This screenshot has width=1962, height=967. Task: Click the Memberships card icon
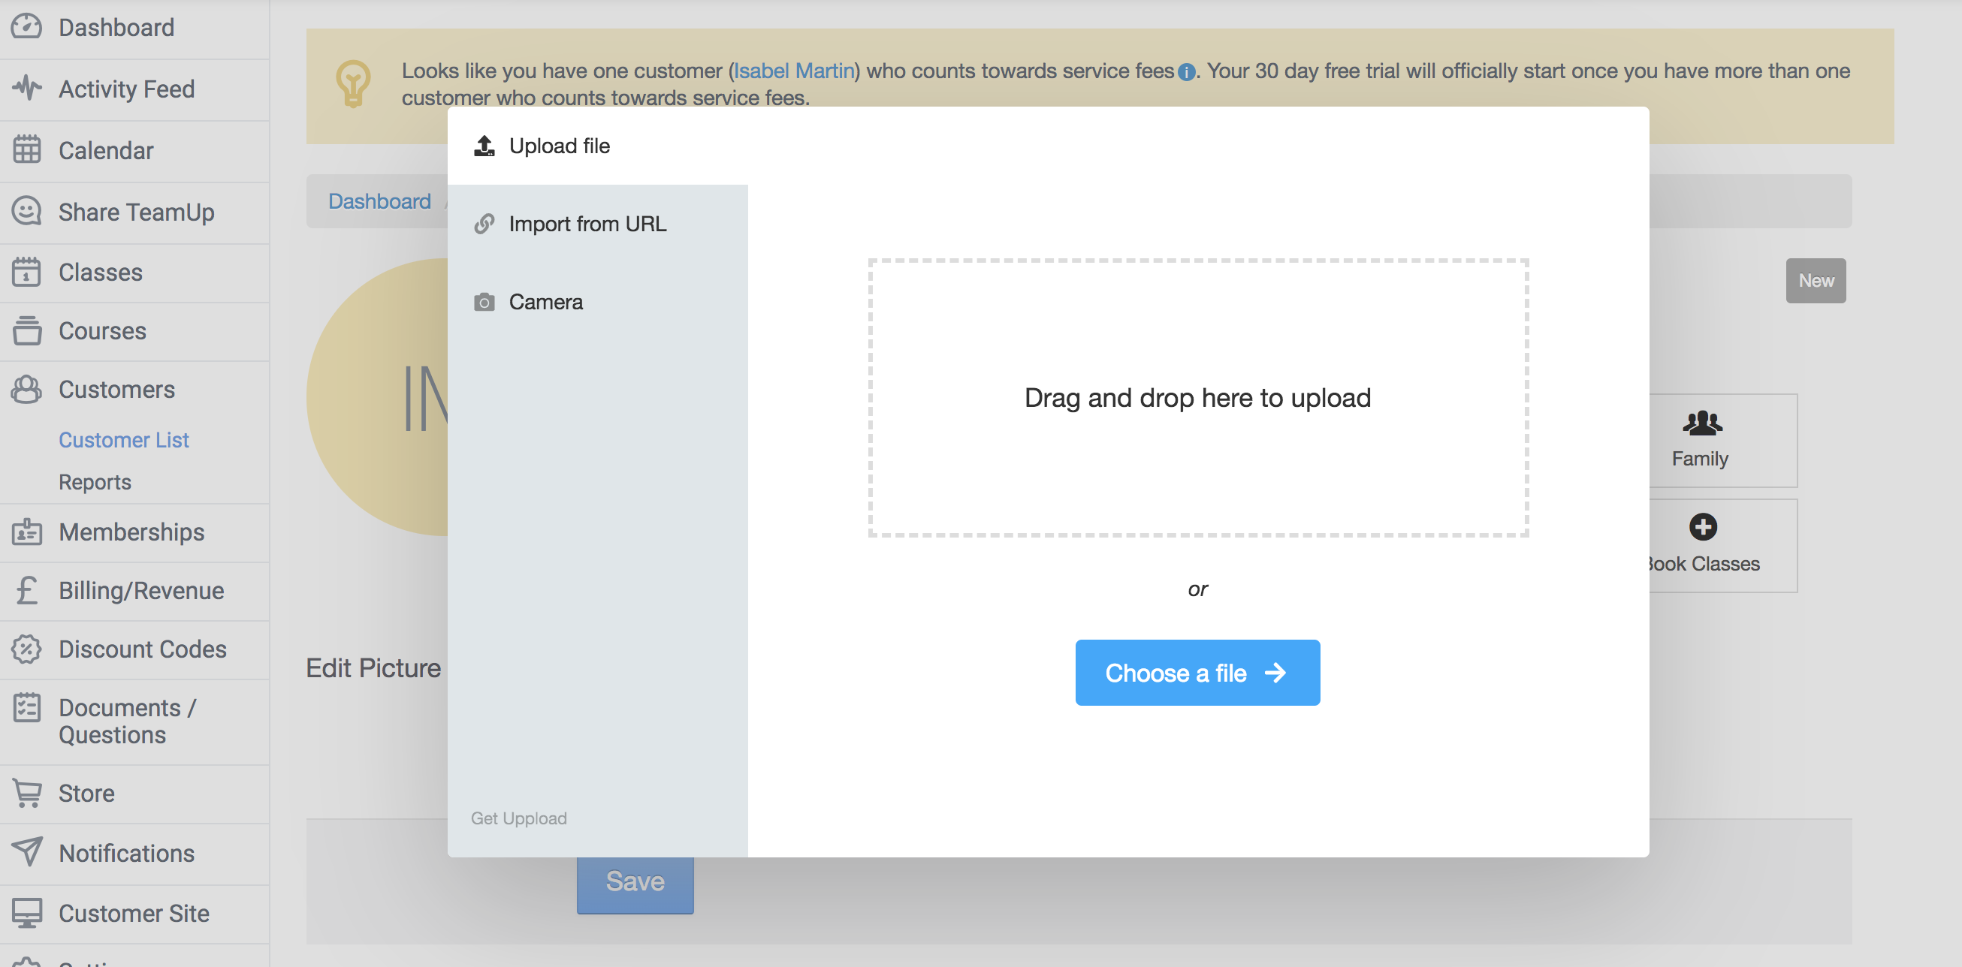(26, 532)
